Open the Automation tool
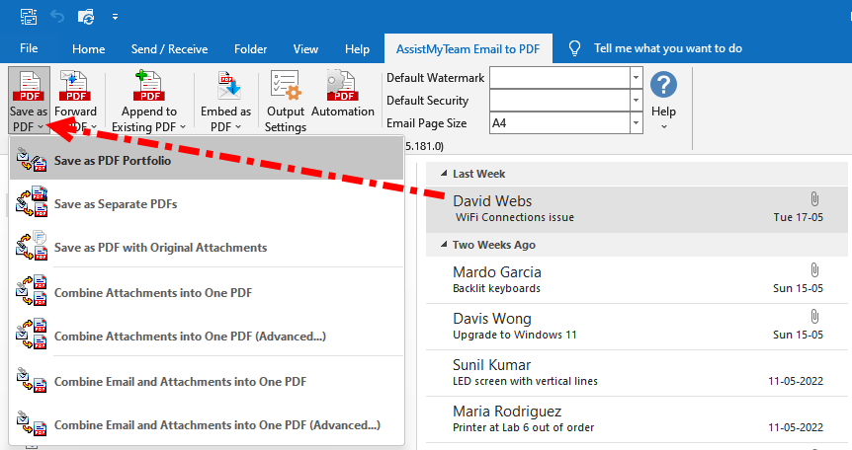Screen dimensions: 852x450 coord(343,95)
